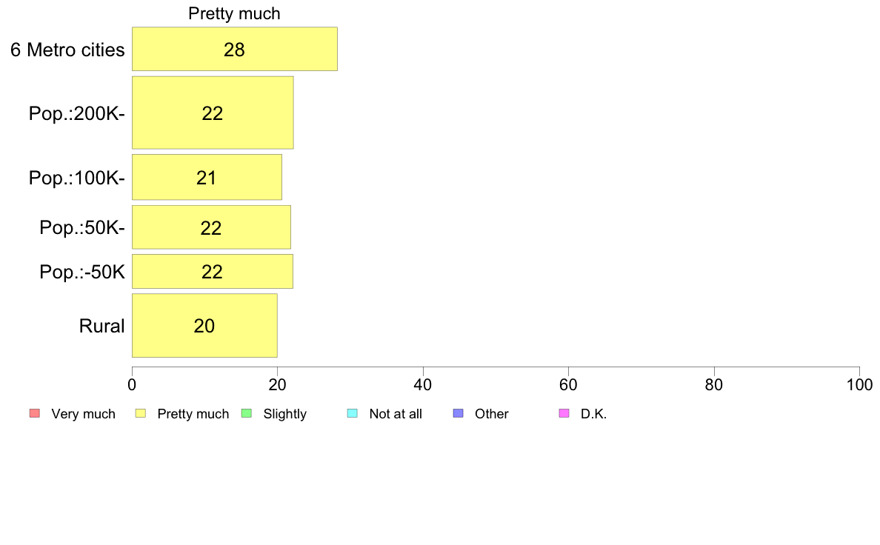Select the Rural bar showing 20
Image resolution: width=880 pixels, height=545 pixels.
point(205,326)
